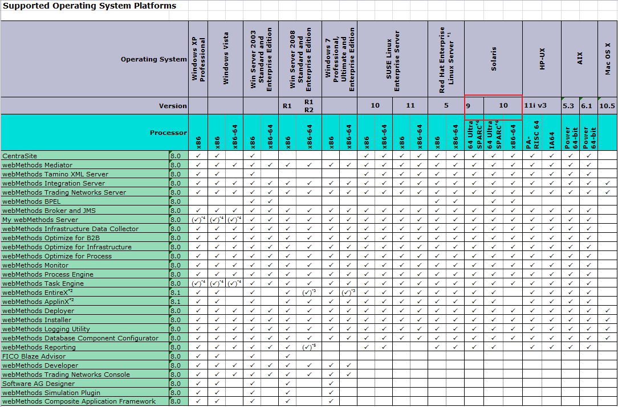
Task: Click the Red Hat version '5' cell
Action: [446, 106]
